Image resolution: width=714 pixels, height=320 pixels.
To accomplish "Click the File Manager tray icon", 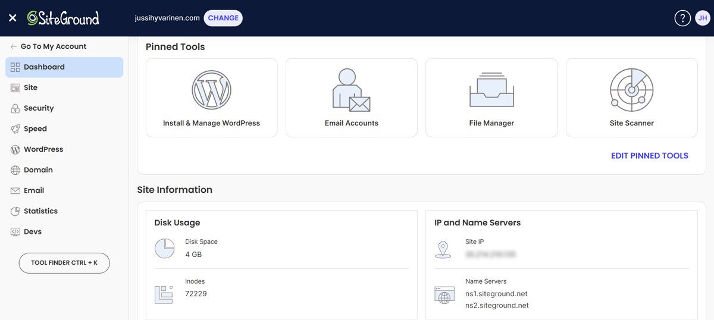I will [491, 90].
